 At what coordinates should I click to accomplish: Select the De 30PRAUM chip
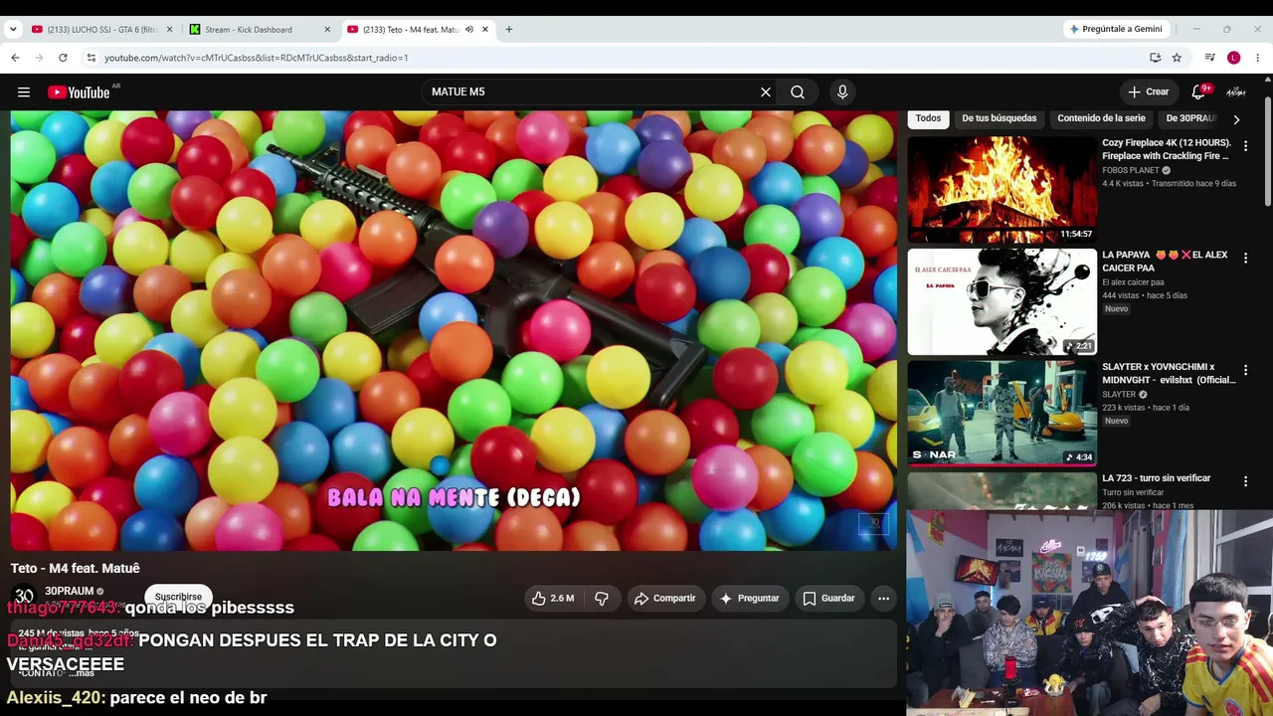tap(1190, 118)
